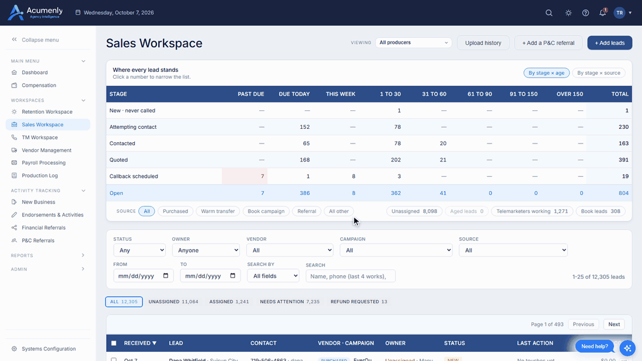Switch view to By stage × source
642x361 pixels.
coord(599,73)
